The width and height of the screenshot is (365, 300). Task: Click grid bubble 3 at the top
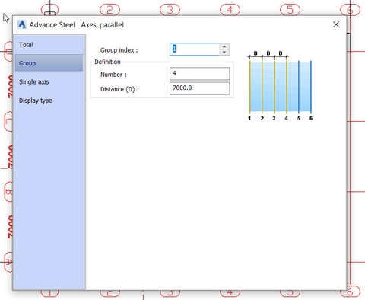tap(170, 10)
